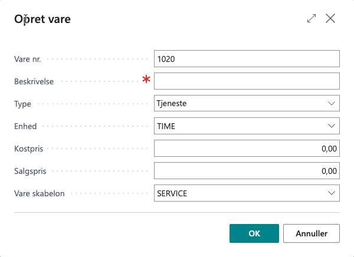This screenshot has width=354, height=257.
Task: Select the Kostpris amount field
Action: click(x=247, y=149)
